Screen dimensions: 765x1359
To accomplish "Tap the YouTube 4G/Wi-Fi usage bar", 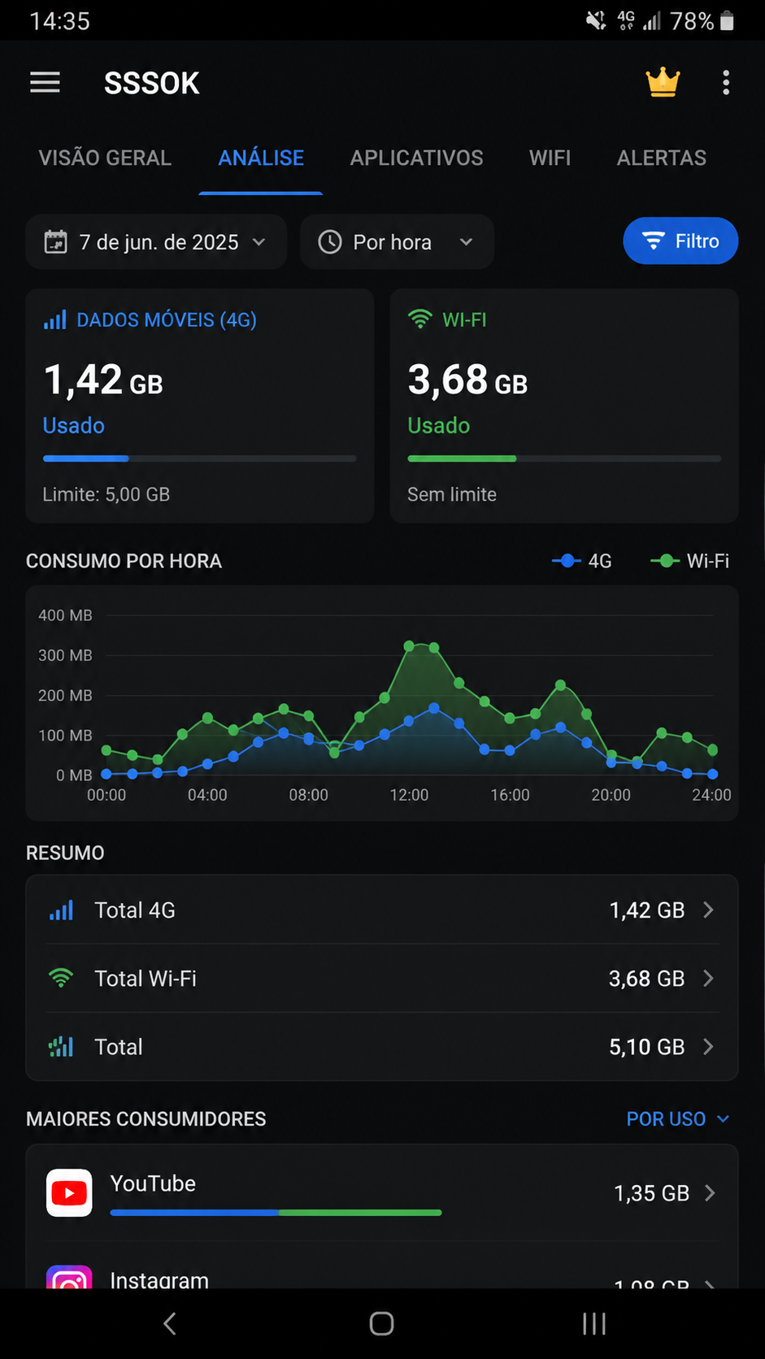I will (276, 1213).
